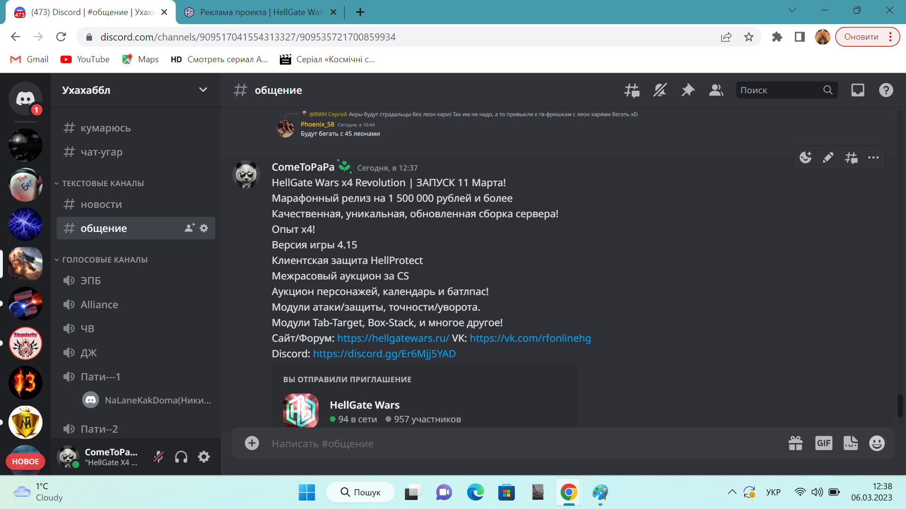Toggle headphones deafen in user panel
This screenshot has width=906, height=509.
tap(181, 457)
